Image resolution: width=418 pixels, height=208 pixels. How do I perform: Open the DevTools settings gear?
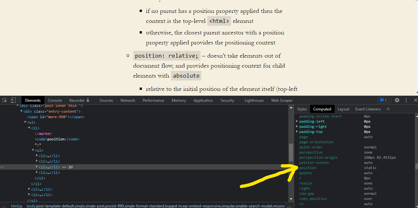pos(397,100)
